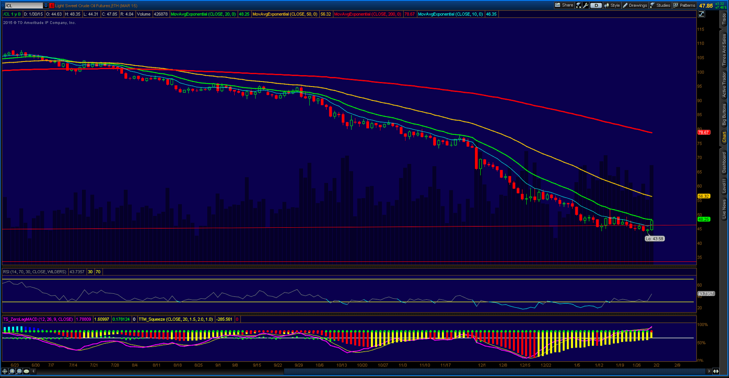Select the Chart sidebar tab
Viewport: 729px width, 378px height.
coord(724,137)
